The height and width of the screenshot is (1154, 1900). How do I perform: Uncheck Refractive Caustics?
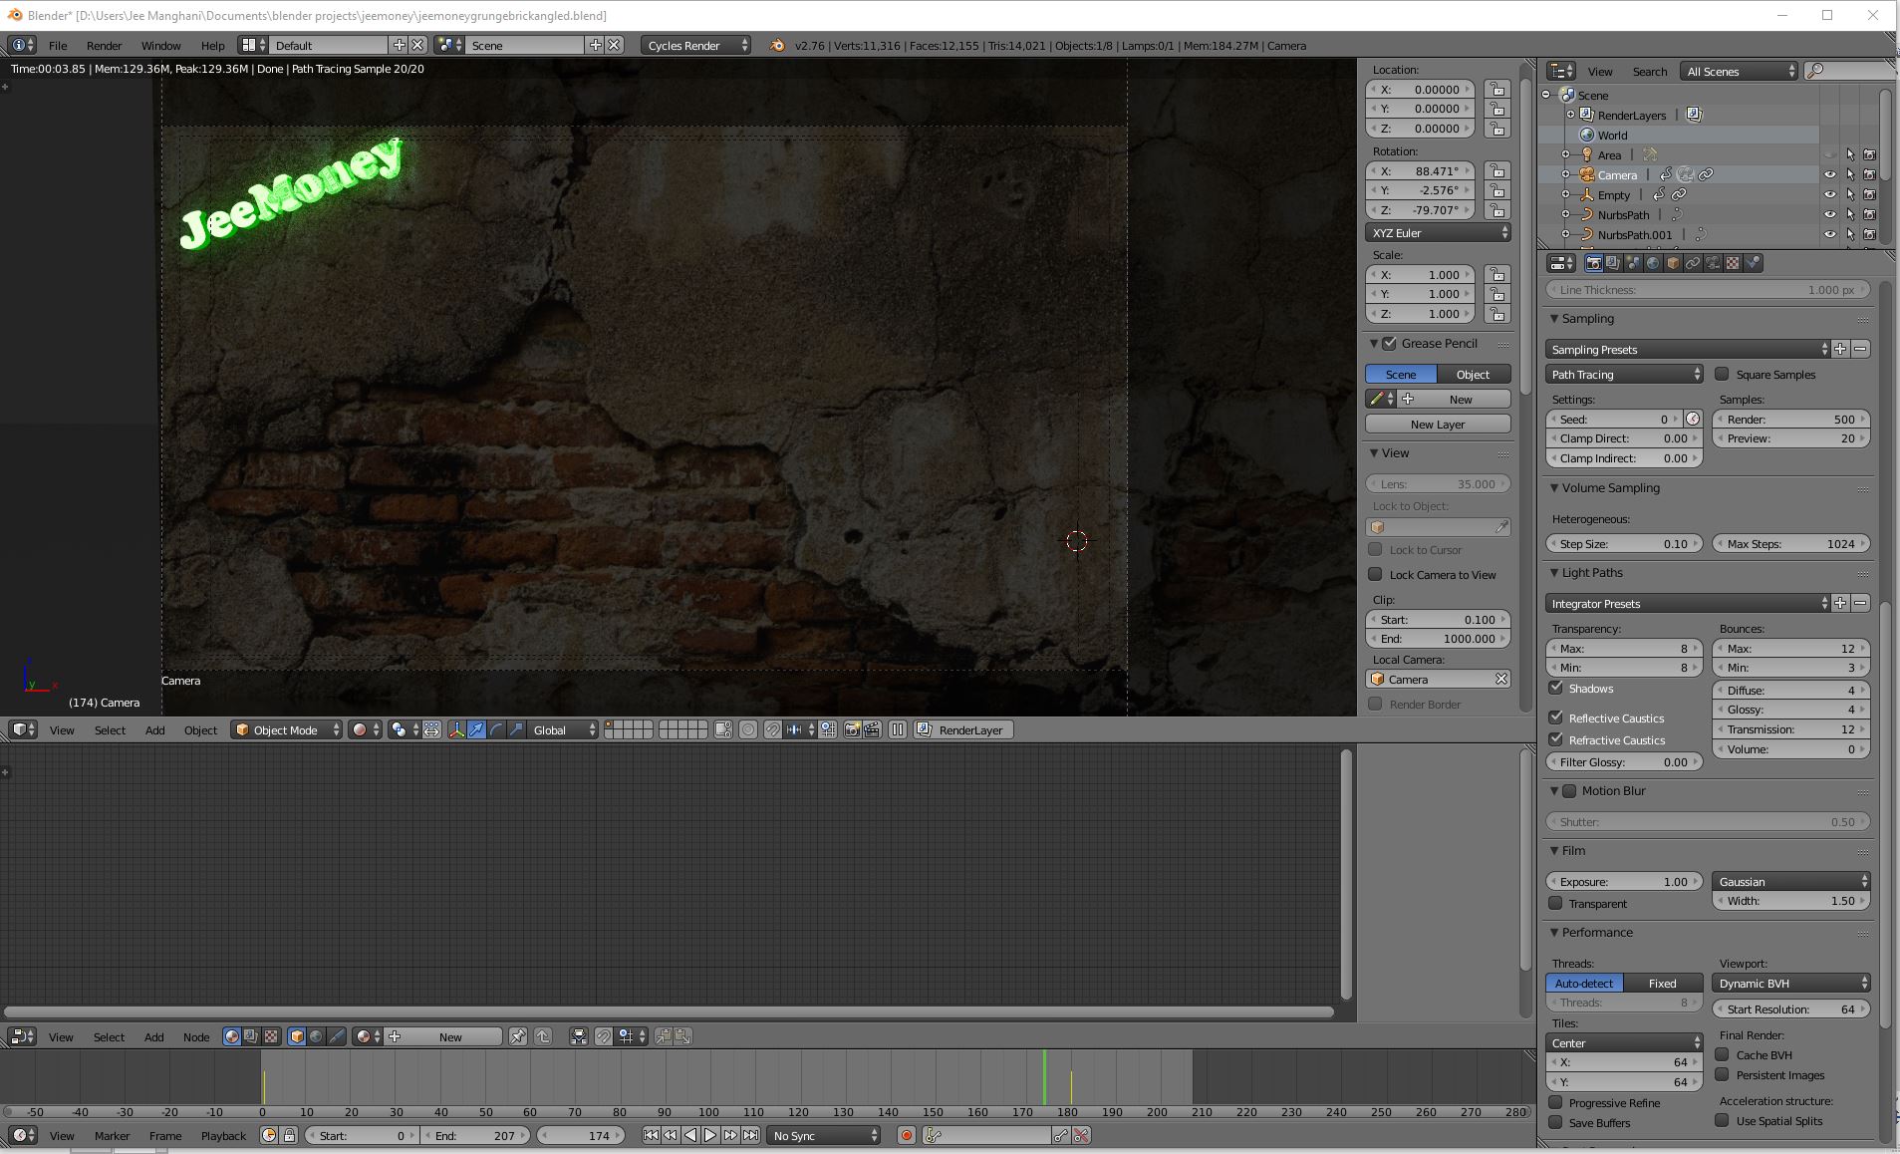coord(1555,739)
